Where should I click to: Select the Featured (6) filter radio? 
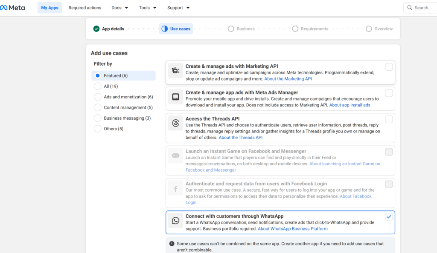98,76
